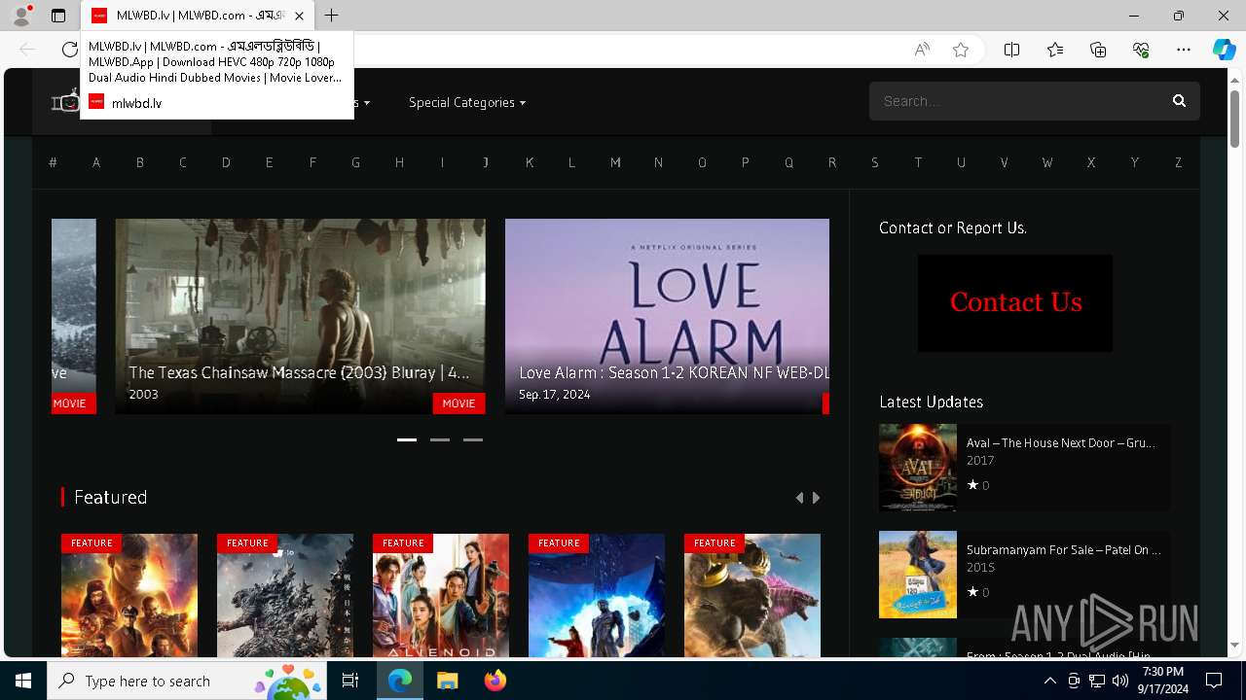Select the second slider page indicator
This screenshot has width=1246, height=700.
coord(440,439)
